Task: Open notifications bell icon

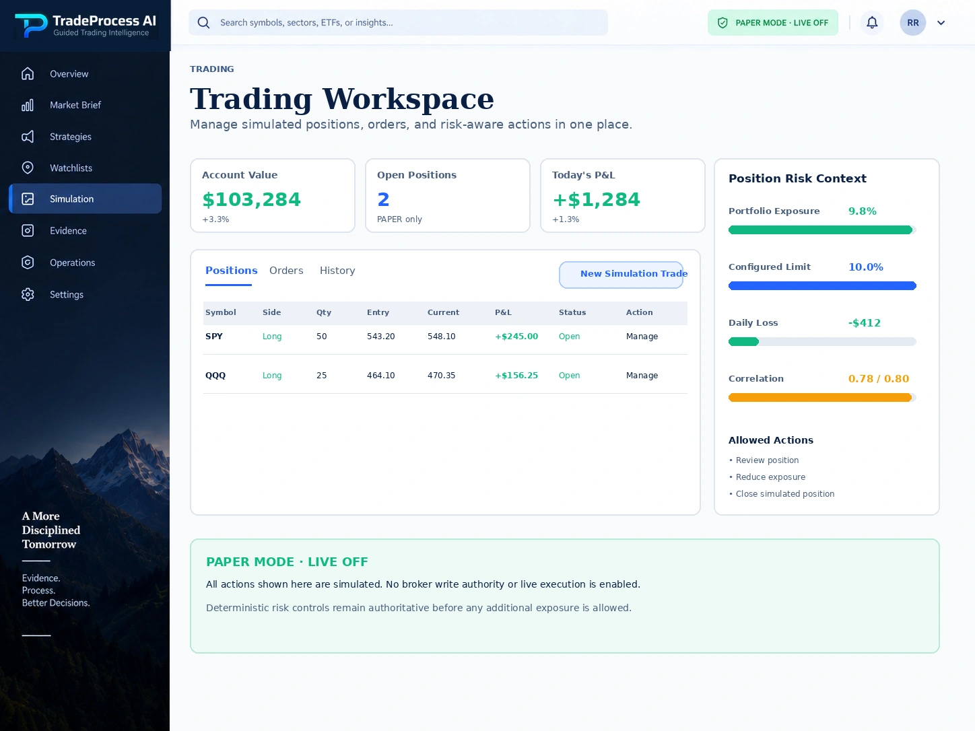Action: [x=872, y=22]
